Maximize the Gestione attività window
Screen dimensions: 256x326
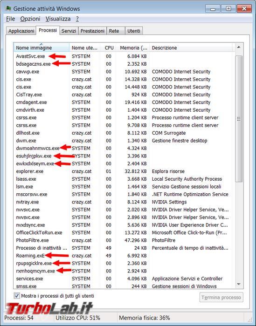228,9
